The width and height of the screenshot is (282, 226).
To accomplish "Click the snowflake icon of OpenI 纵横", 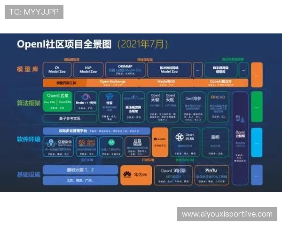I will tap(180, 137).
